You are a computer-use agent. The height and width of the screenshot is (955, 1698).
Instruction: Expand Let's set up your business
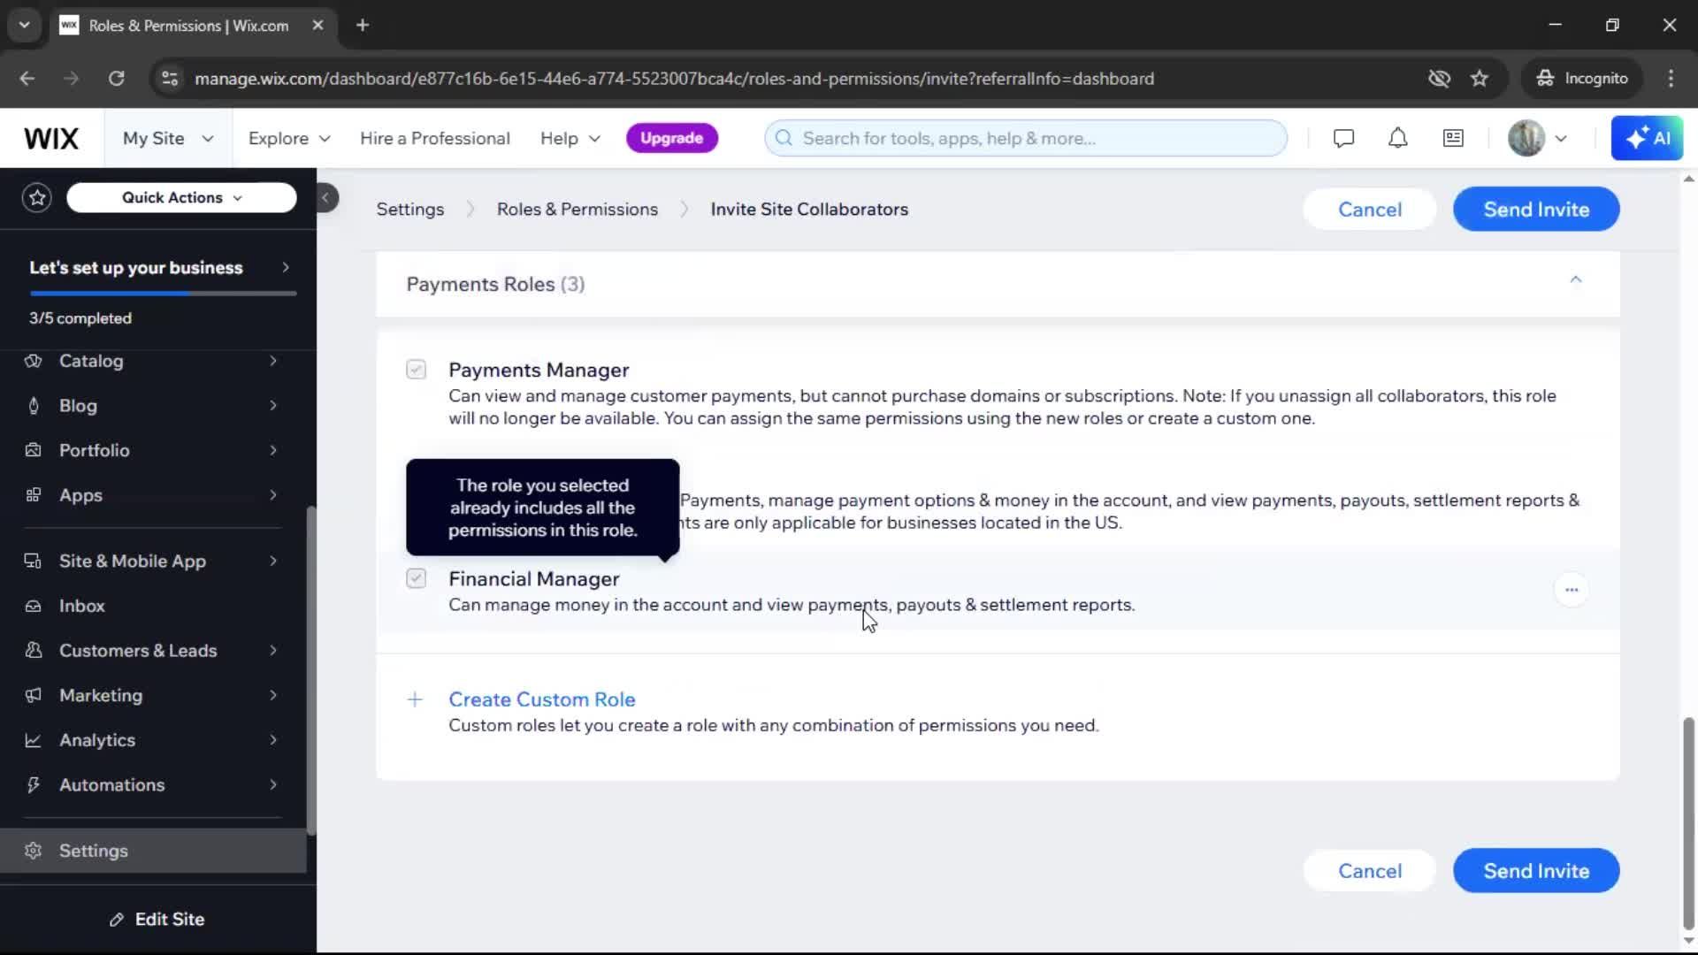(x=159, y=268)
